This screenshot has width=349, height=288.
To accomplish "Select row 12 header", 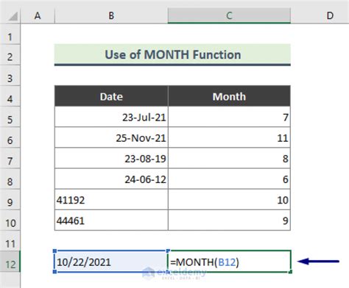I will [x=10, y=262].
